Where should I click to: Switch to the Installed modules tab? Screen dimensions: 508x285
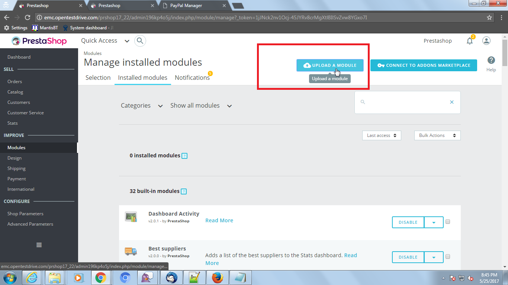[143, 78]
